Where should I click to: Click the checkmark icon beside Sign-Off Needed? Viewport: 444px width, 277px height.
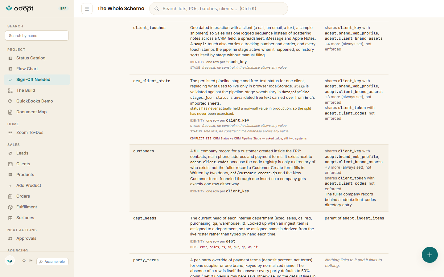[x=10, y=80]
